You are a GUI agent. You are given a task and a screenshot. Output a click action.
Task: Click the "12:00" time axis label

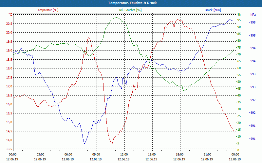click(124, 155)
